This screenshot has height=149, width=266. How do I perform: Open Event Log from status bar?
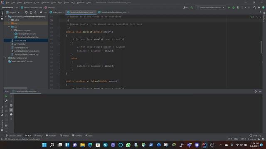point(255,136)
